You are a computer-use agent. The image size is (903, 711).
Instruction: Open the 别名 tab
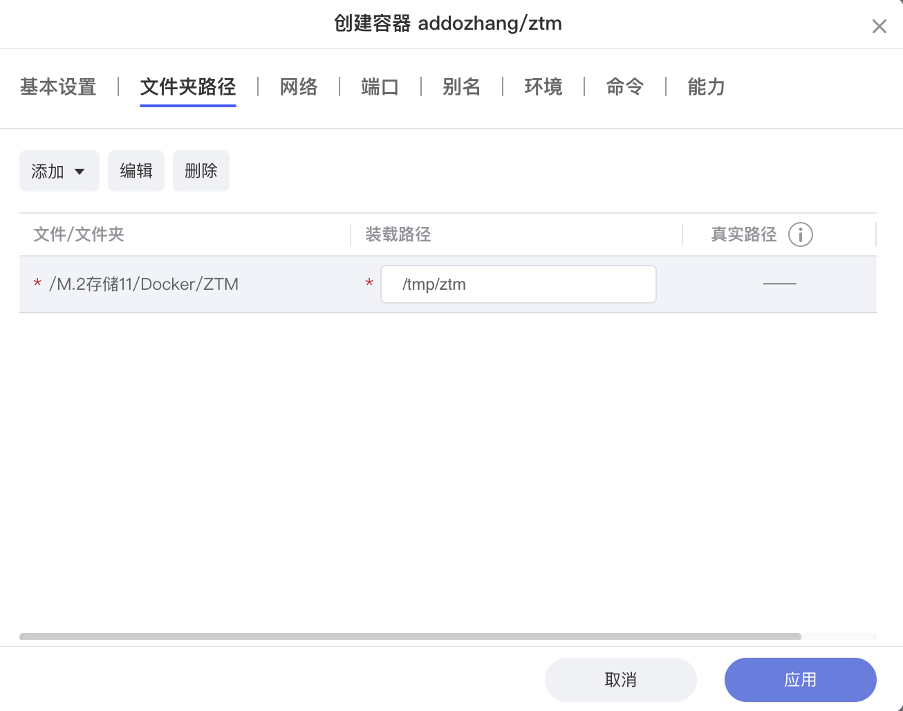click(x=461, y=87)
